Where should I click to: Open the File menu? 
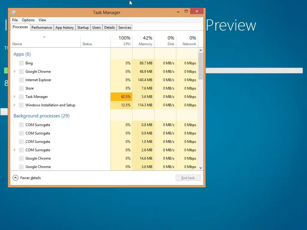click(x=15, y=20)
